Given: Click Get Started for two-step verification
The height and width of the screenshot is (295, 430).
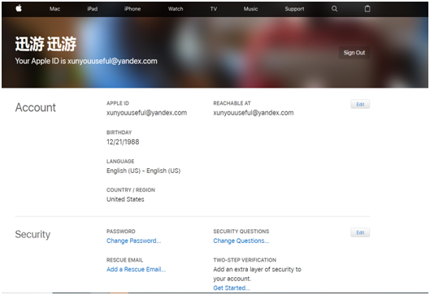Looking at the screenshot, I should pyautogui.click(x=232, y=288).
